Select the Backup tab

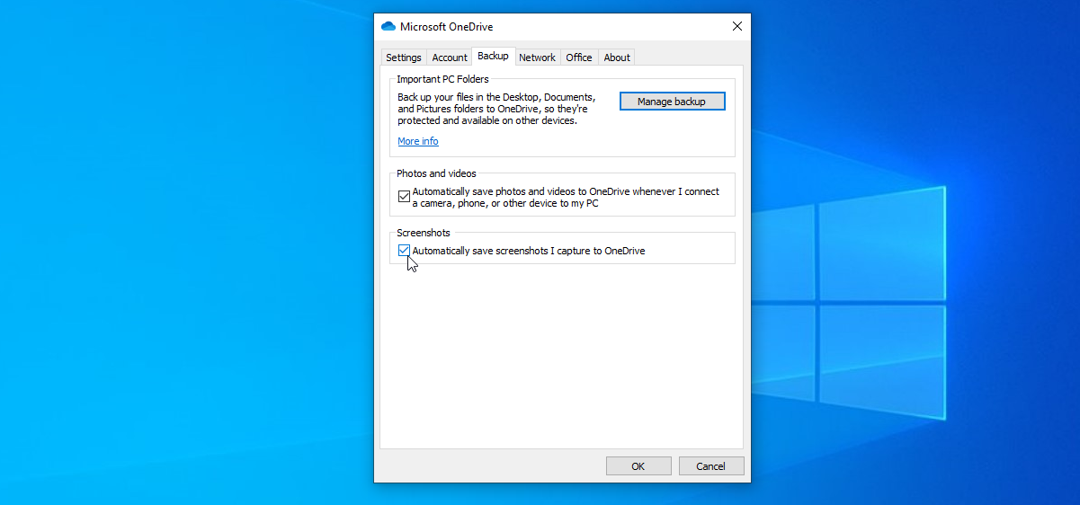point(493,56)
